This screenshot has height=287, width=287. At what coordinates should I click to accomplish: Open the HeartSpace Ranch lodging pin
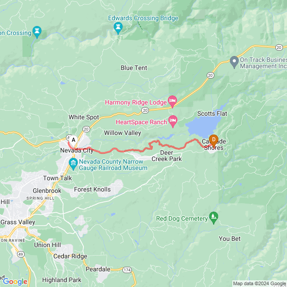173,122
